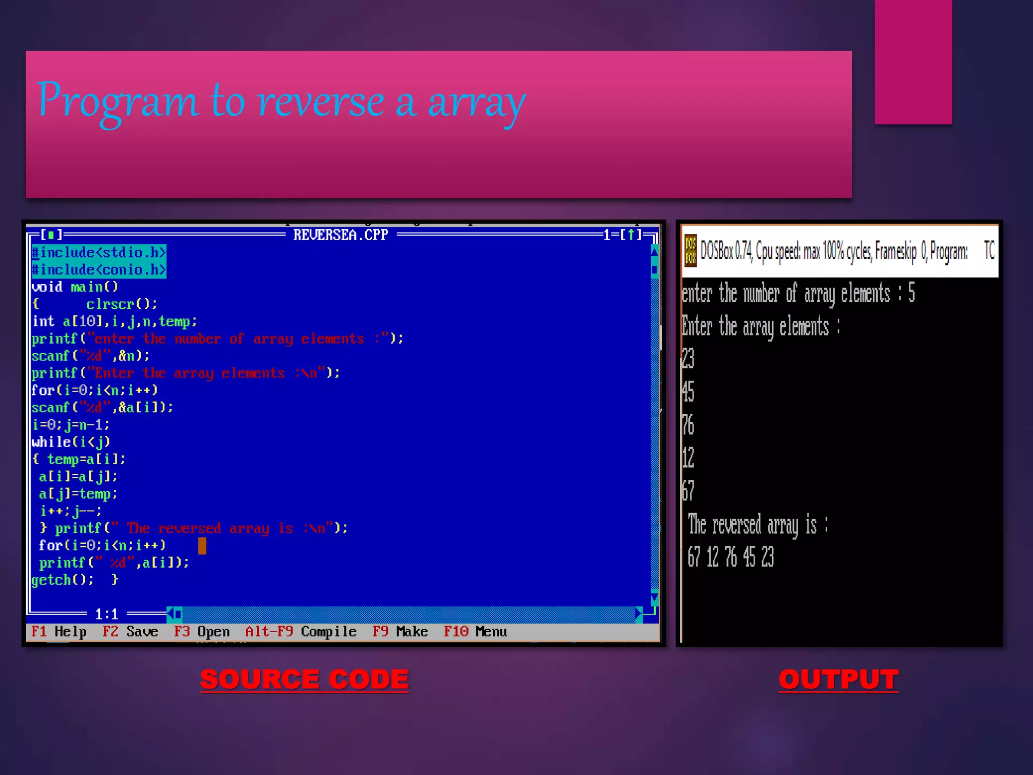This screenshot has height=775, width=1033.
Task: Click the printf(" %d",a[i]); line
Action: point(114,562)
